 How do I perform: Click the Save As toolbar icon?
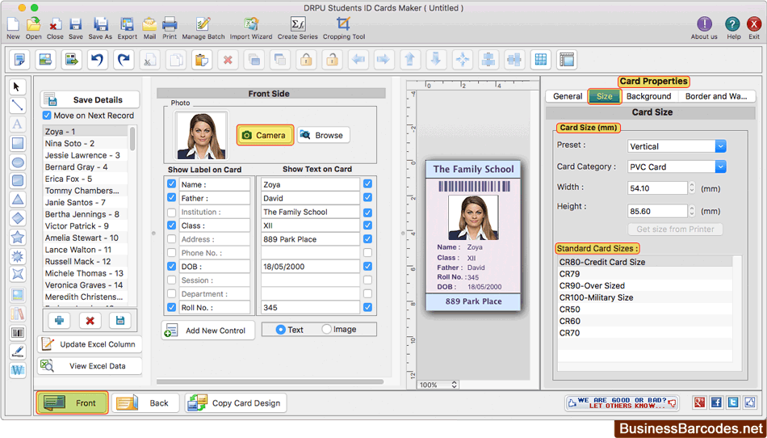click(100, 28)
